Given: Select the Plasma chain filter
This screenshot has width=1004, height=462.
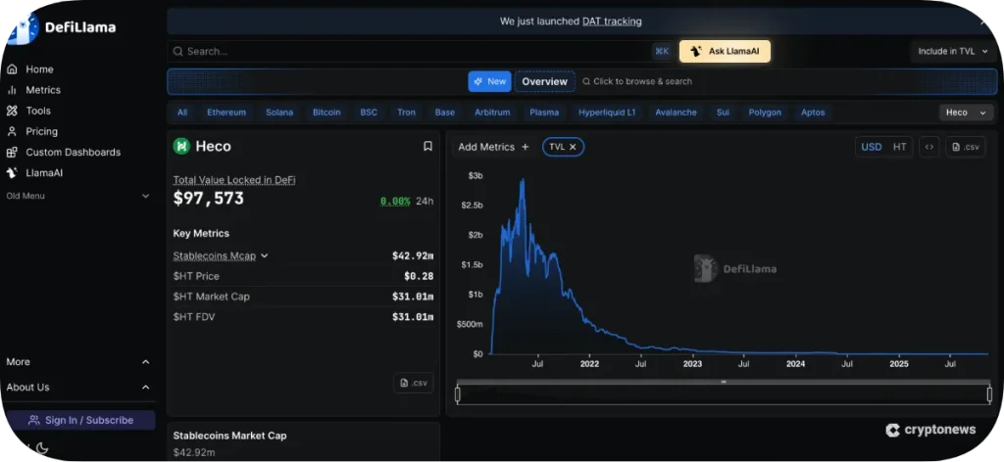Looking at the screenshot, I should point(544,113).
